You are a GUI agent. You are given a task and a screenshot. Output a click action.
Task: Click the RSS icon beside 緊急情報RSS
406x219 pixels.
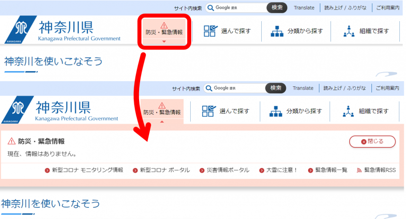tap(359, 170)
